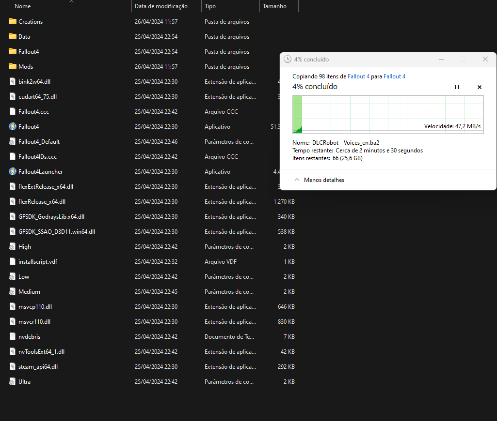Image resolution: width=497 pixels, height=421 pixels.
Task: Click the installscript.vdf file icon
Action: click(x=12, y=262)
